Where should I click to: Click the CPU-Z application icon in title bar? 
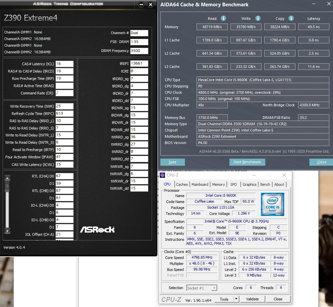click(x=162, y=175)
